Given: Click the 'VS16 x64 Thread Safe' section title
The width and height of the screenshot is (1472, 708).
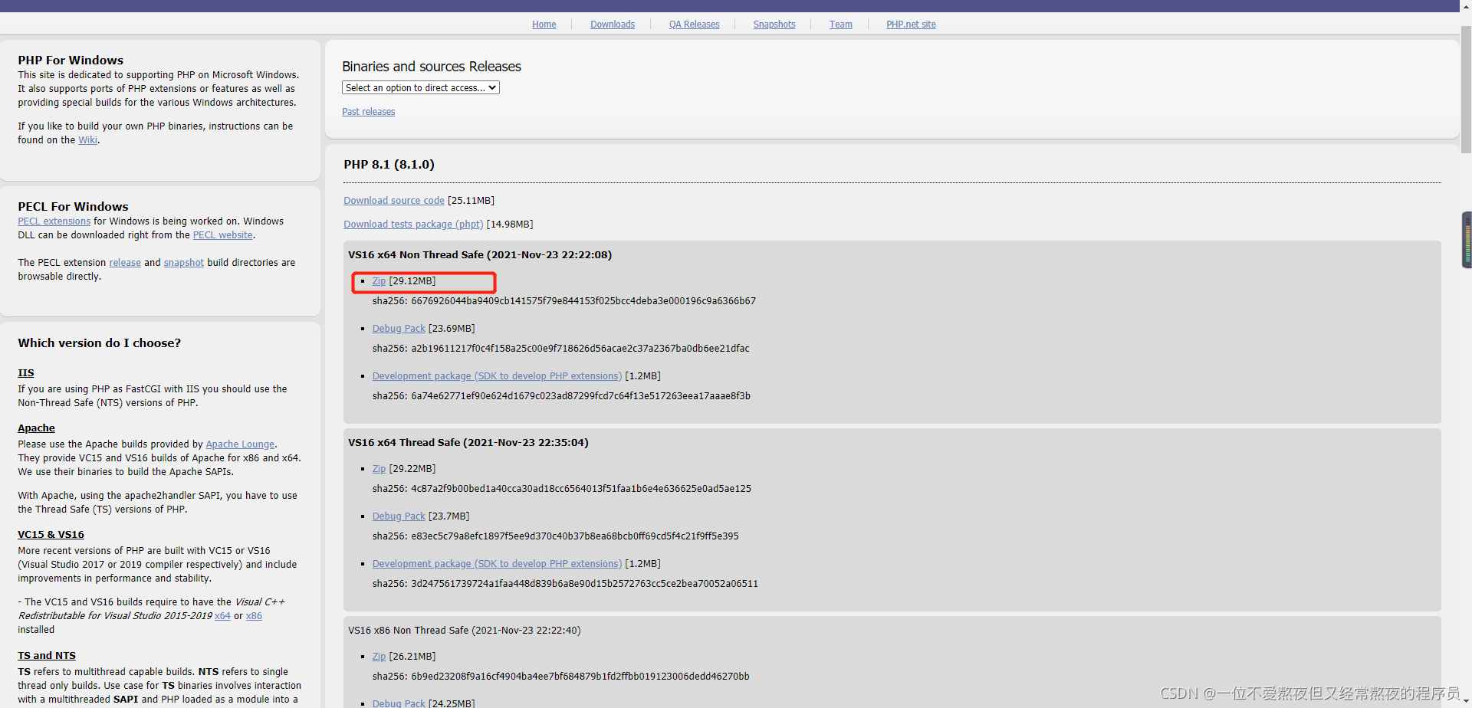Looking at the screenshot, I should (468, 443).
